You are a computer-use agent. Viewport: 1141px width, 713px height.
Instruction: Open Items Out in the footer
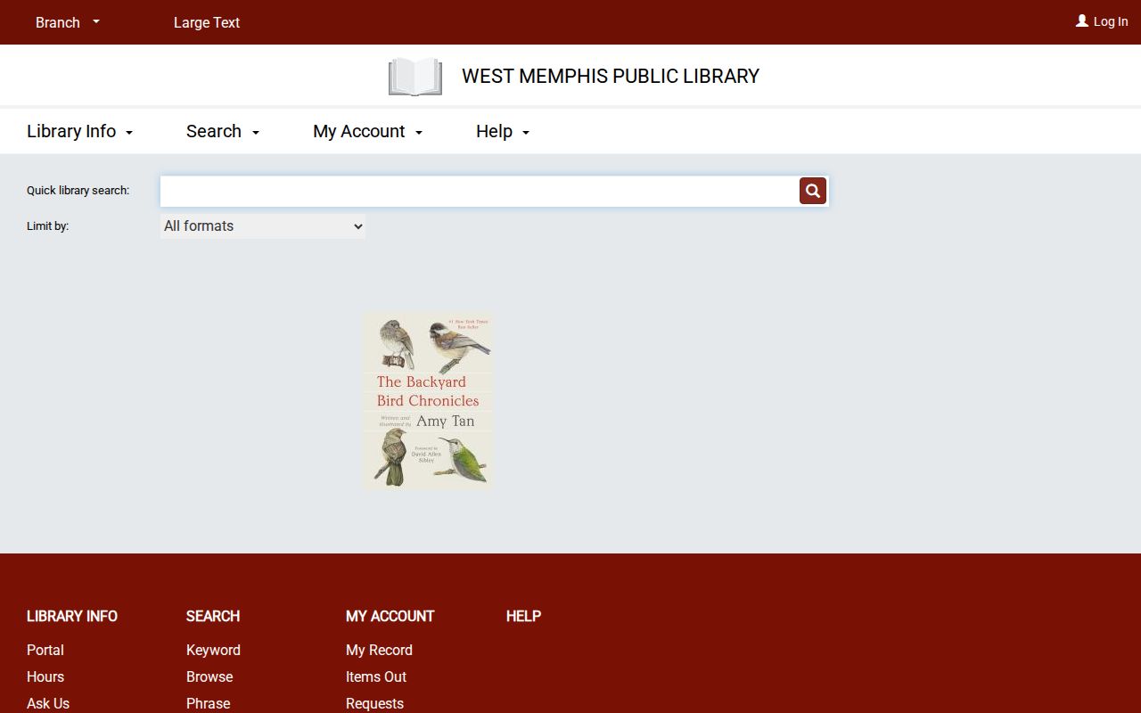[376, 676]
